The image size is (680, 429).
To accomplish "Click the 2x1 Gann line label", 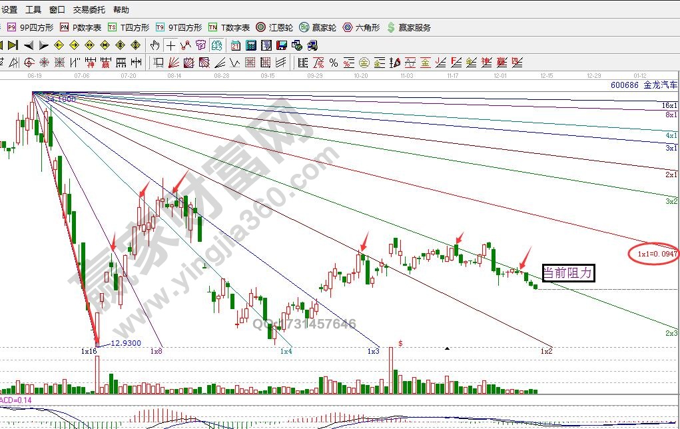I will coord(671,175).
